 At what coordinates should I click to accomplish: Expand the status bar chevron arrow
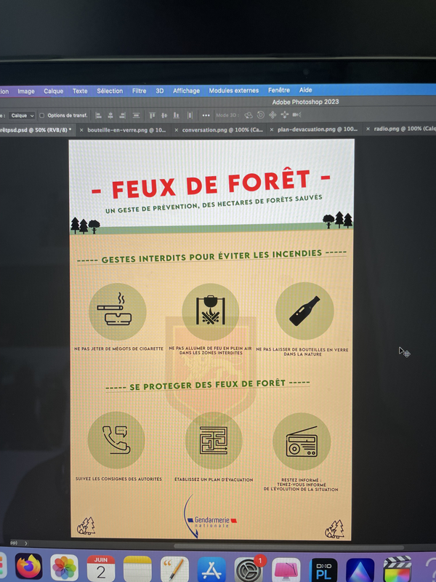point(26,543)
